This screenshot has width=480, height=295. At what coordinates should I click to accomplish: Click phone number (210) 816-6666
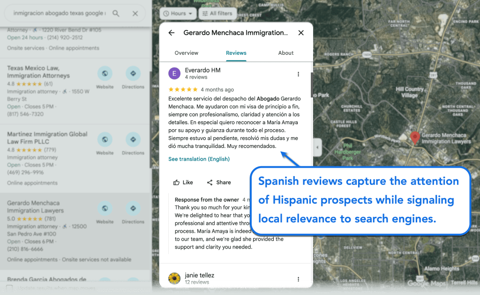point(25,249)
